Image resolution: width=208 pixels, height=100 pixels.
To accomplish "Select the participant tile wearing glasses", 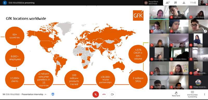I will [x=198, y=26].
